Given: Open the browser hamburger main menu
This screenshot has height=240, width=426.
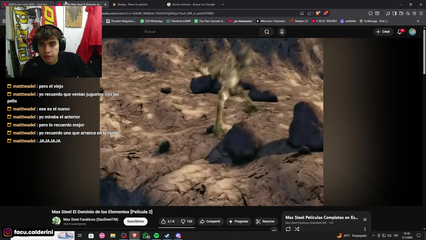Looking at the screenshot, I should pos(421,13).
